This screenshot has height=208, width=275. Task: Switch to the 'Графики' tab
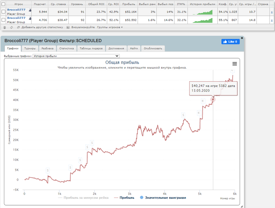coord(13,48)
